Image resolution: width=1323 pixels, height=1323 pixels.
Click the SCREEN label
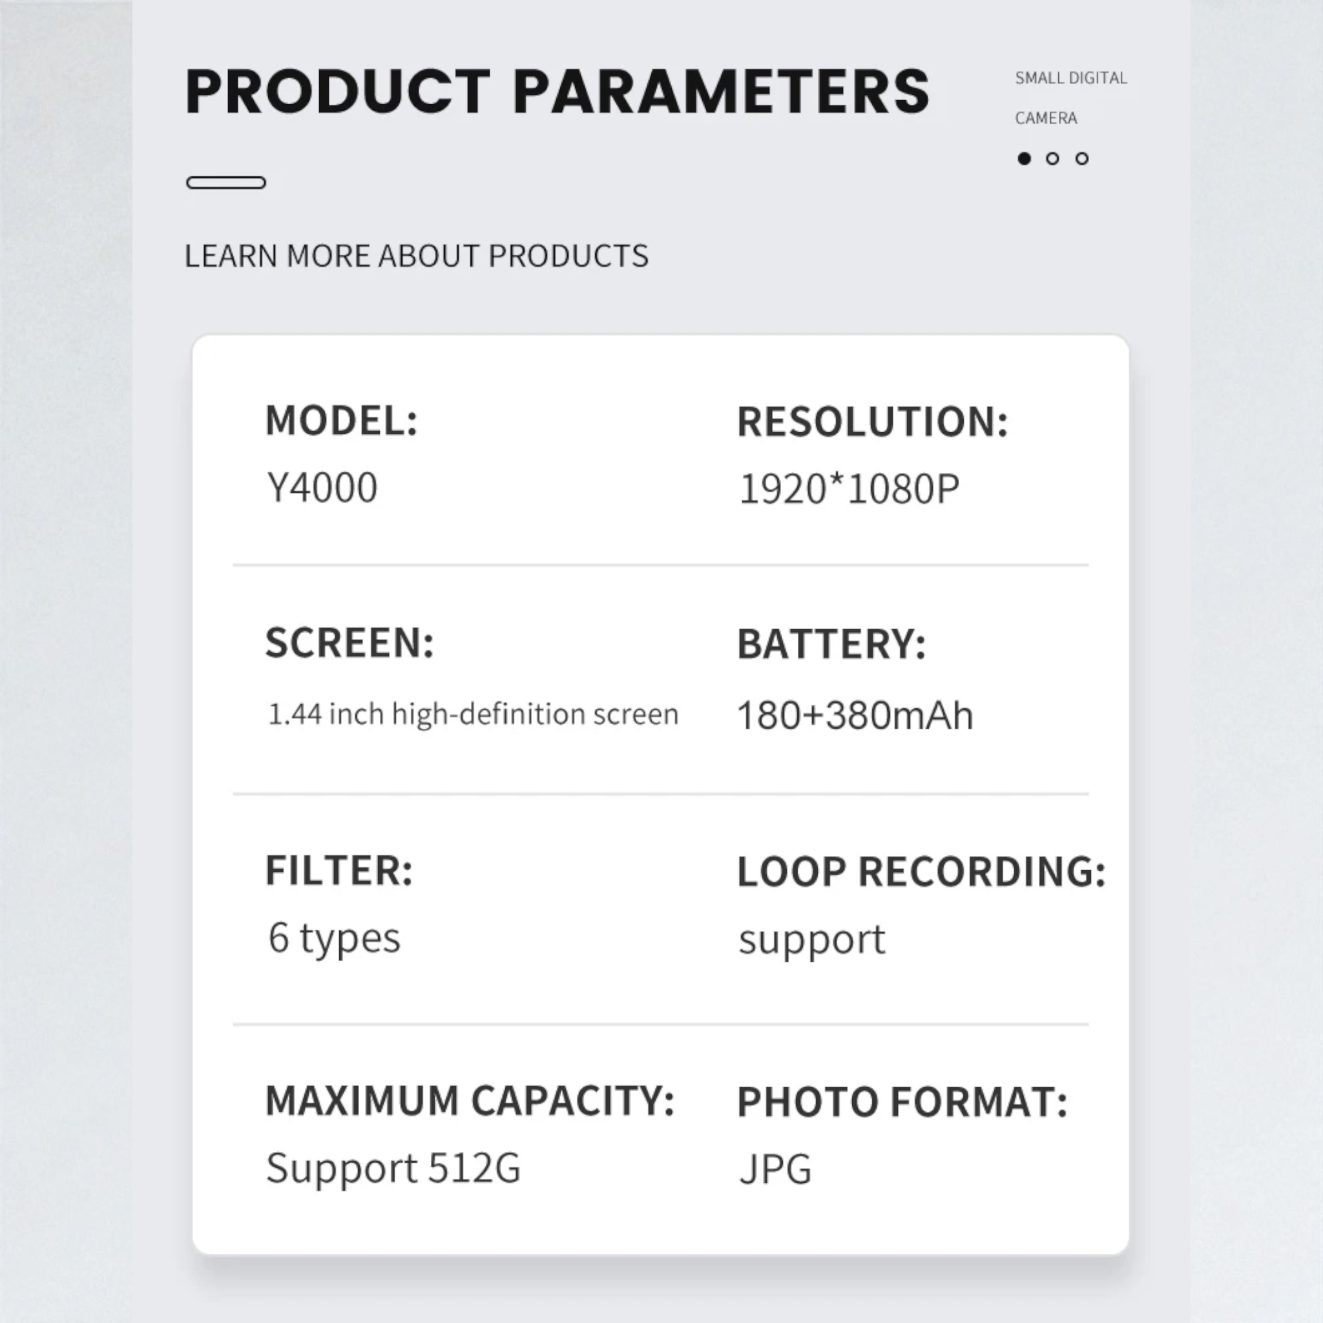pyautogui.click(x=349, y=643)
